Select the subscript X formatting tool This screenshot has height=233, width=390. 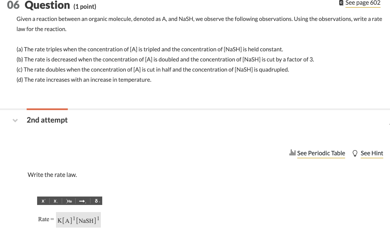55,201
